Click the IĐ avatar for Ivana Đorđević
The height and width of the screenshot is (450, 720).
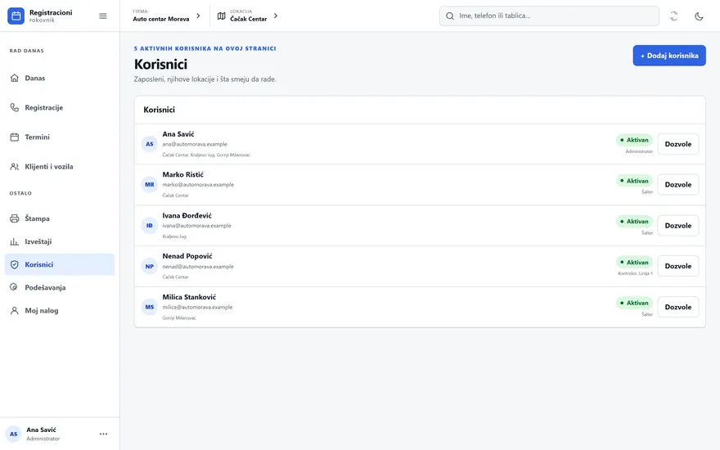click(x=150, y=226)
